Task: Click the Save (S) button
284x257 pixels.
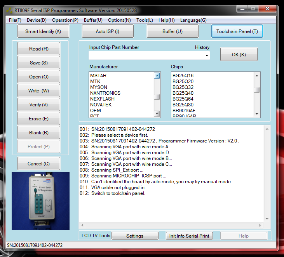Action: 39,63
